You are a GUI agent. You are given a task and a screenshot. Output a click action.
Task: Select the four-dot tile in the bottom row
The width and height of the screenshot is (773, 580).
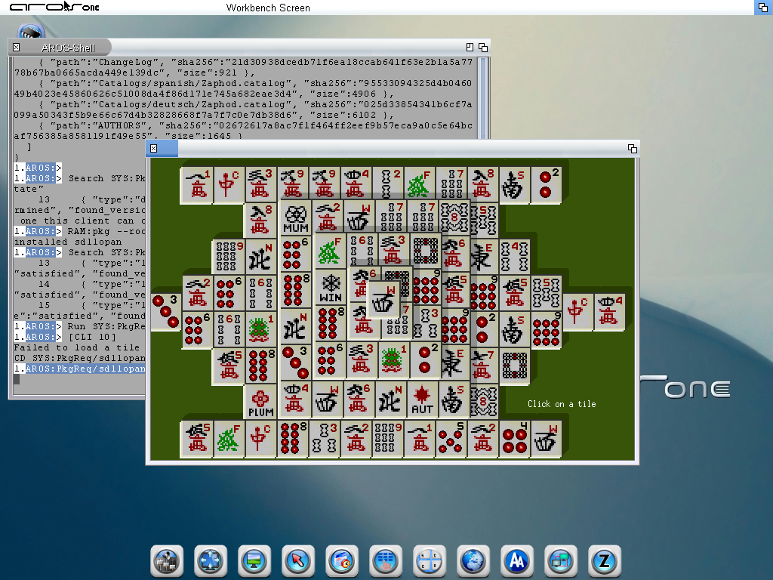513,440
